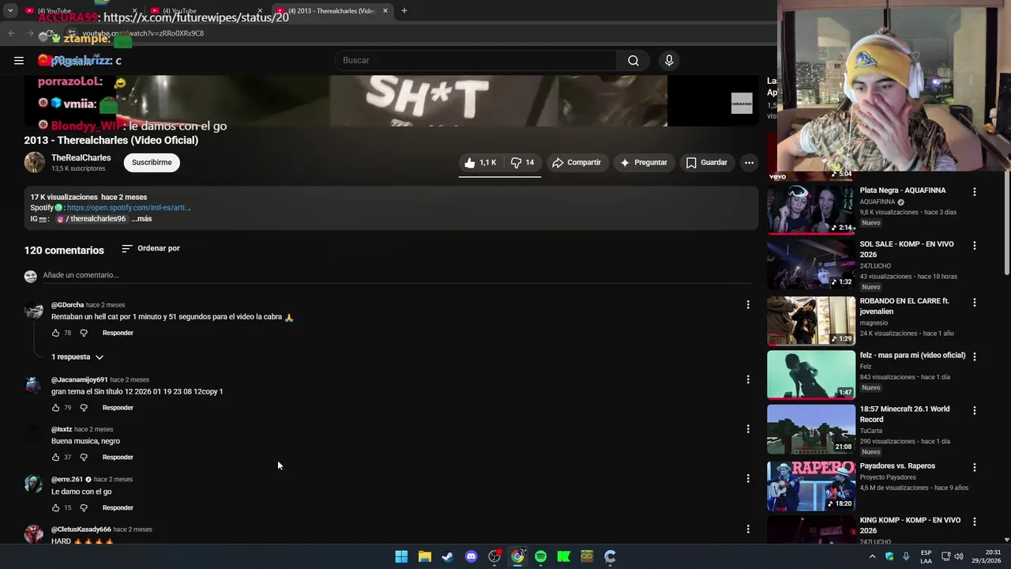This screenshot has height=569, width=1011.
Task: Open Ordenar por sort dropdown
Action: (151, 248)
